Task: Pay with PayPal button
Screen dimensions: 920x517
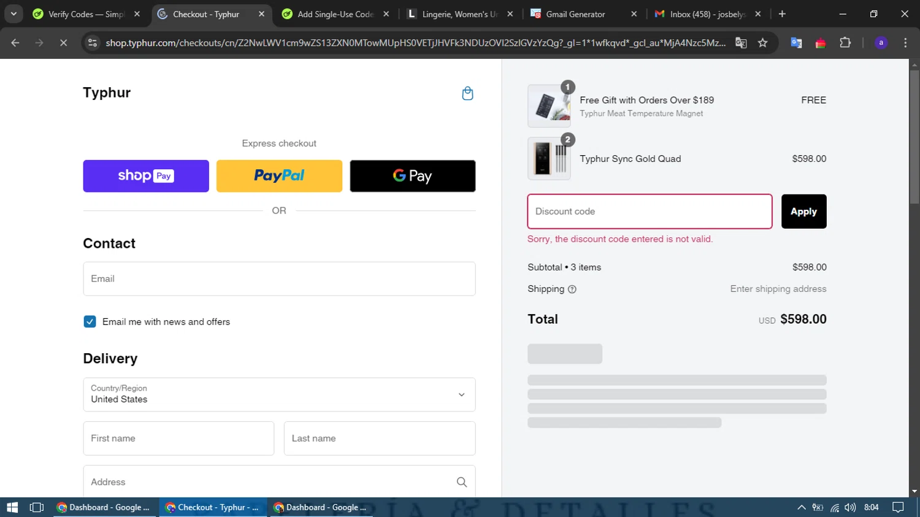Action: [279, 176]
